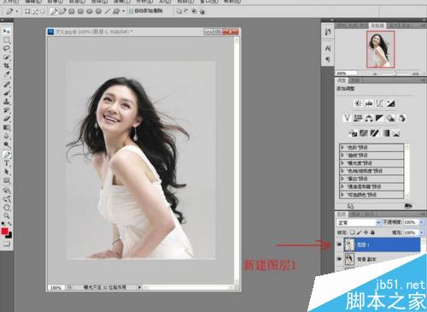Choose Freeform Pen in options bar
This screenshot has width=427, height=312.
pos(62,11)
